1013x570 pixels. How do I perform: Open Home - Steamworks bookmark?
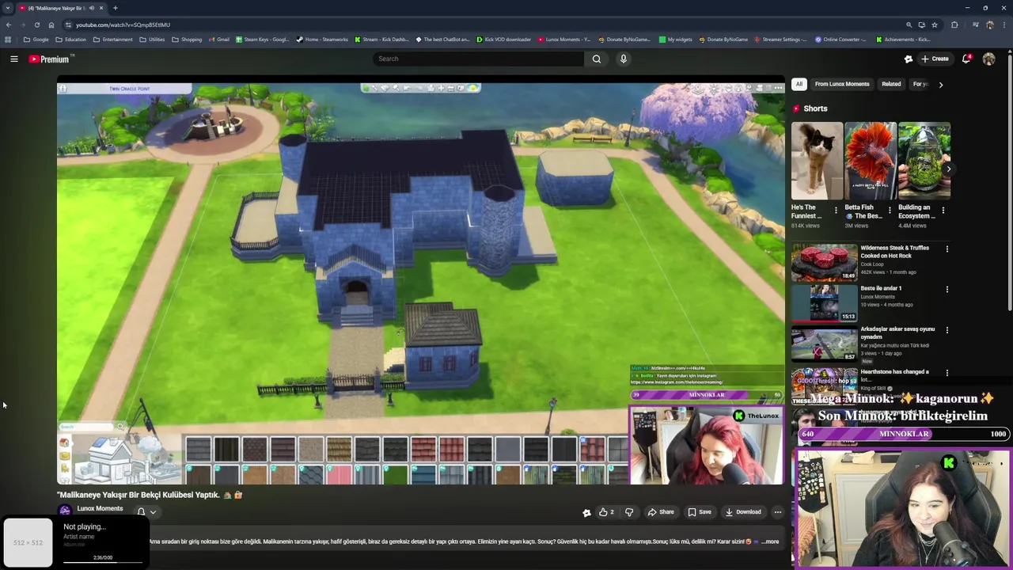coord(322,40)
